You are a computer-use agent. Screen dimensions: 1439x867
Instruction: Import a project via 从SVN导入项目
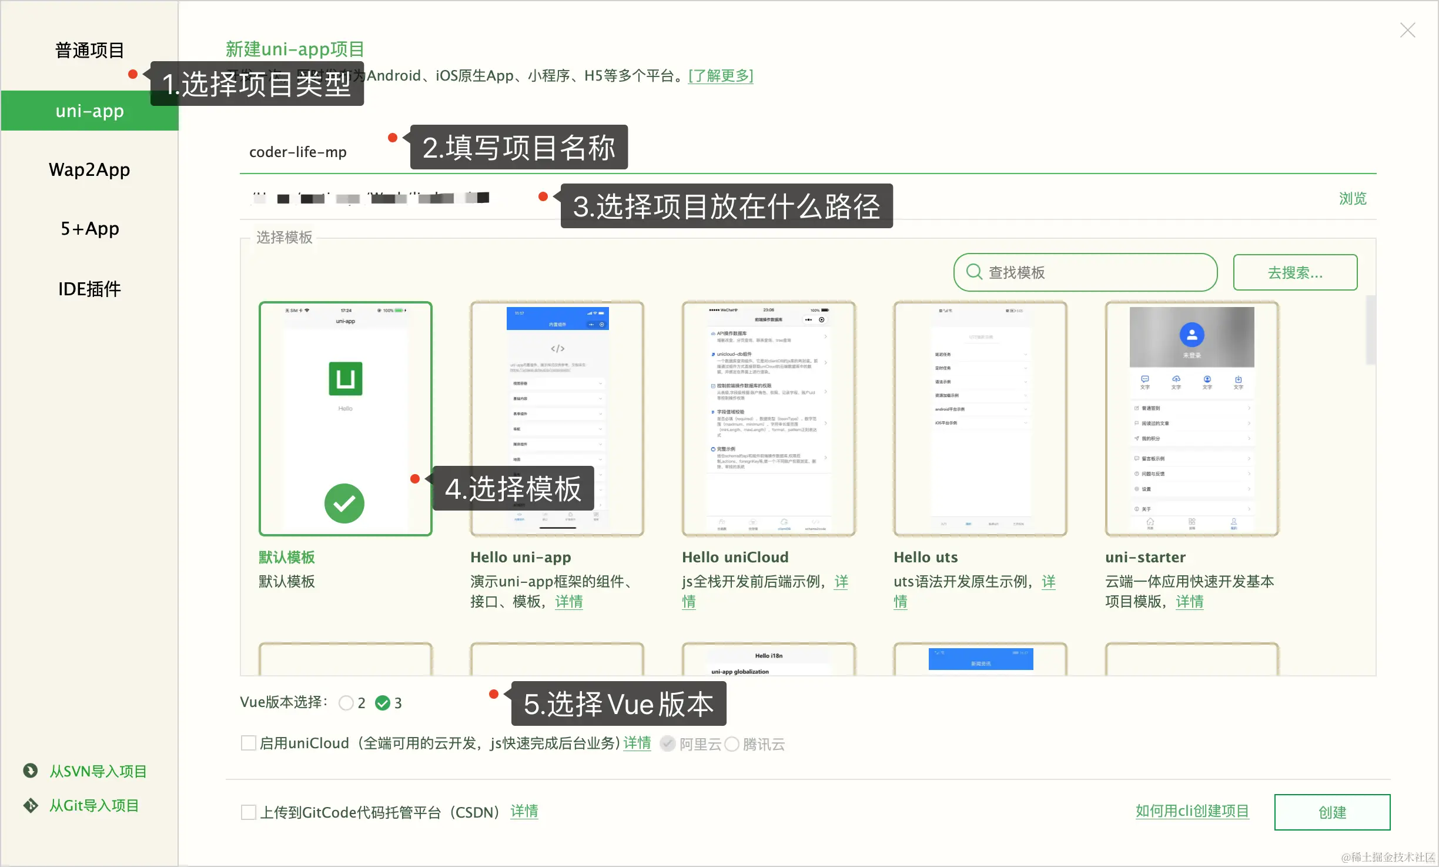point(98,771)
